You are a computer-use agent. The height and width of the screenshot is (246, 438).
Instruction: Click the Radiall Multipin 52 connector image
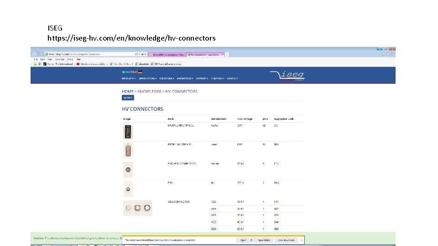(128, 132)
